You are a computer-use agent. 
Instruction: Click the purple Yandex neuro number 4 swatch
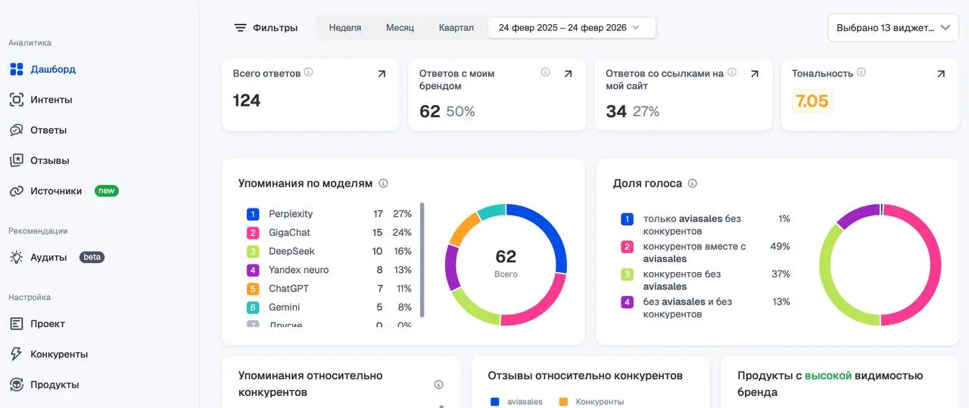pyautogui.click(x=253, y=270)
